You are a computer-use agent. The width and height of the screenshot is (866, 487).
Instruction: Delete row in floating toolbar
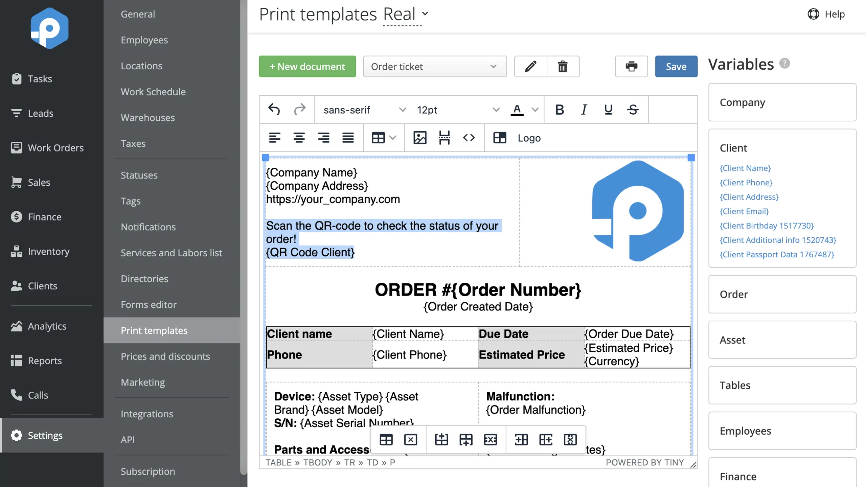click(491, 440)
